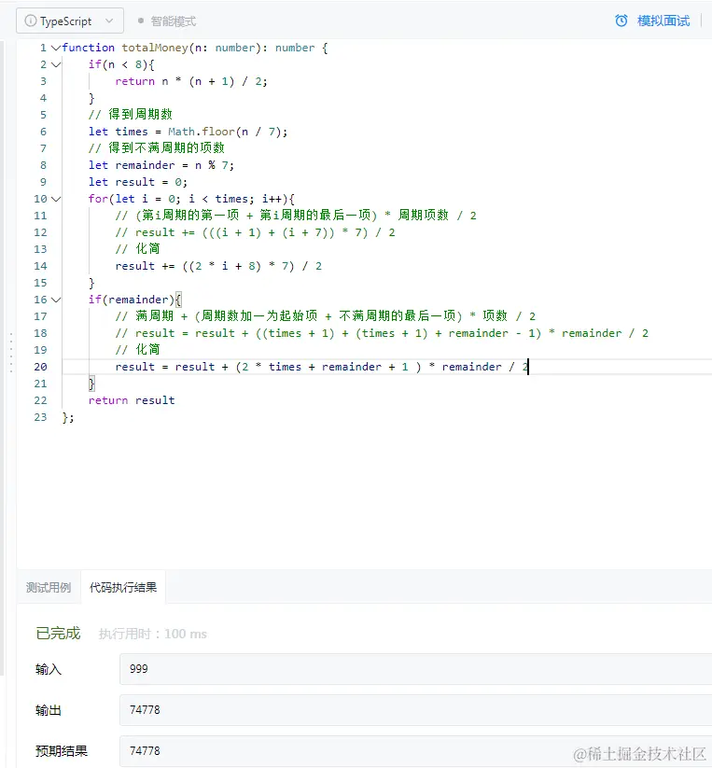Click the 'let times = Math.floor(n / 7);' line
This screenshot has height=768, width=712.
coord(188,132)
